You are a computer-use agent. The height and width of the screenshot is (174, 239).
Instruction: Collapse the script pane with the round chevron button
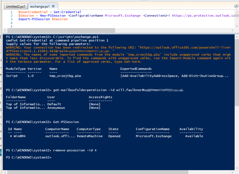[x=236, y=6]
